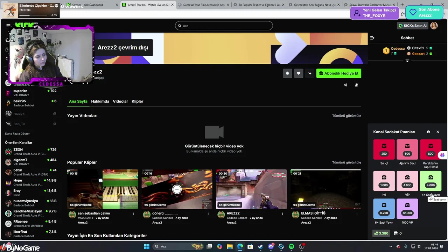This screenshot has height=252, width=448.
Task: Show hidden system tray icons chevron
Action: point(391,246)
